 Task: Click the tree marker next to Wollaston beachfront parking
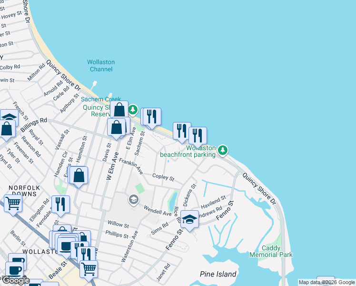click(x=223, y=151)
